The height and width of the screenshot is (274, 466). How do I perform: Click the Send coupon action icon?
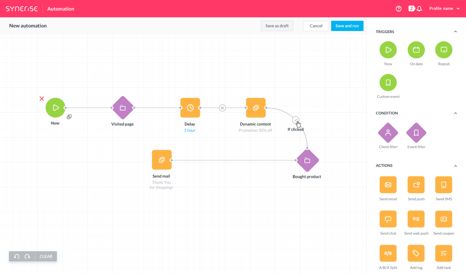pos(444,219)
